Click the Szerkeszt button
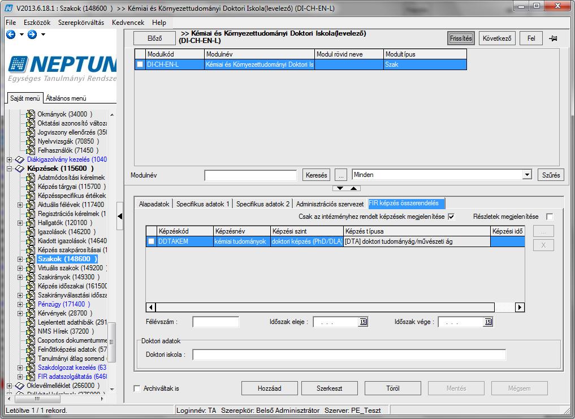The height and width of the screenshot is (419, 575). point(329,388)
